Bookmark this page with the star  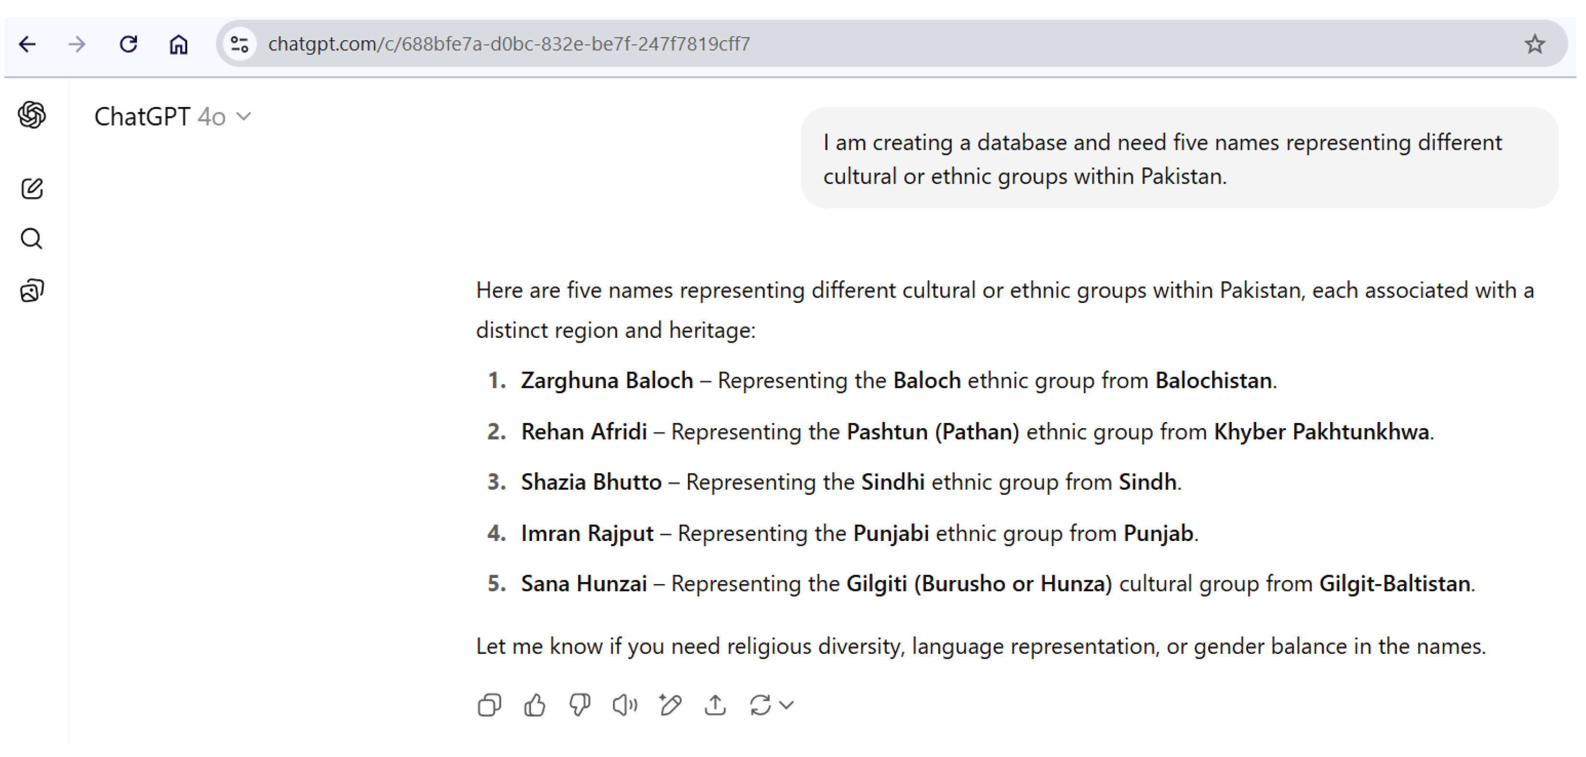(x=1534, y=44)
